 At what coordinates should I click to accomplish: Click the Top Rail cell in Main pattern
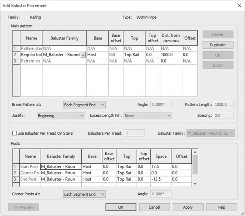click(134, 55)
